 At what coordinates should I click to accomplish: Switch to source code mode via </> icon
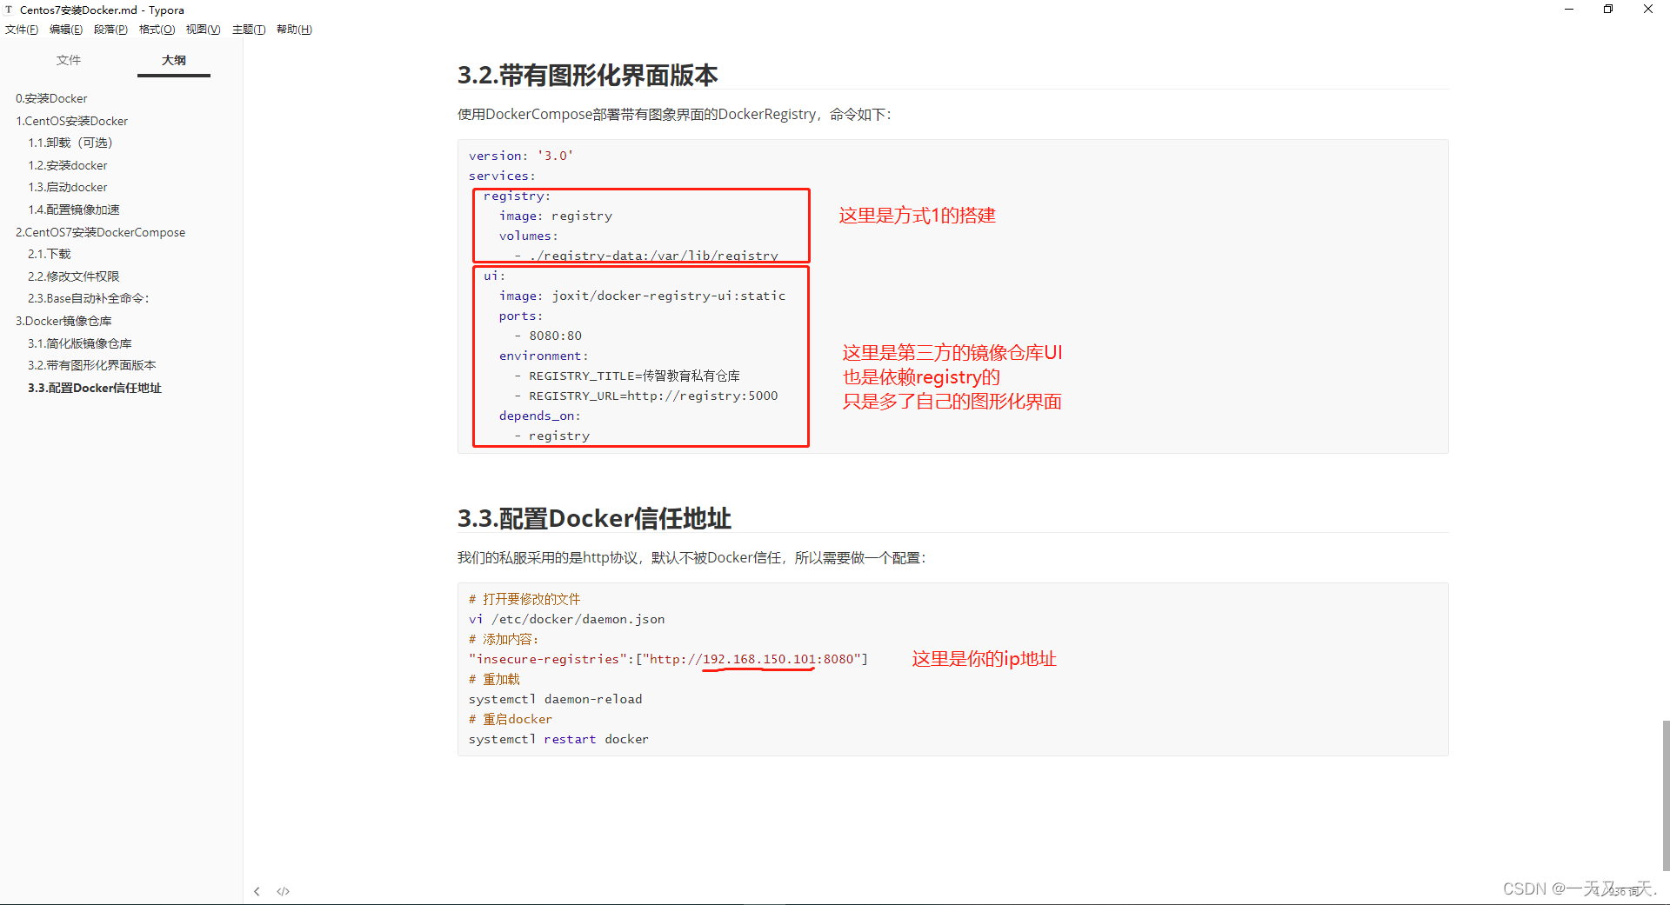coord(283,890)
